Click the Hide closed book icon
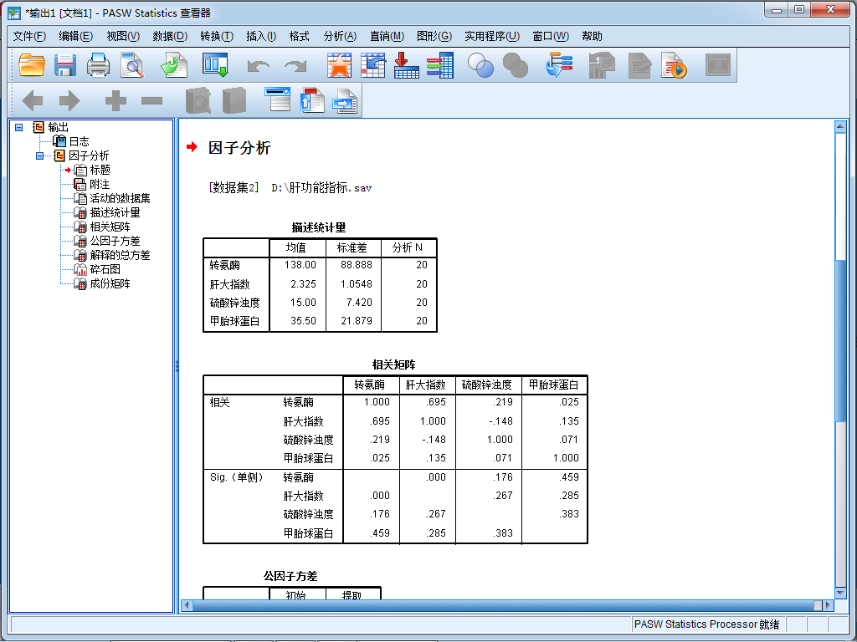 [234, 100]
